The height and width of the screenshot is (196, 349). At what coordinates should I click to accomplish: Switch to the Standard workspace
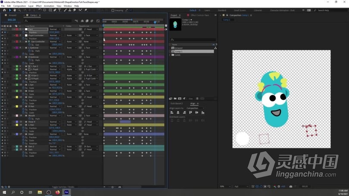coord(222,10)
